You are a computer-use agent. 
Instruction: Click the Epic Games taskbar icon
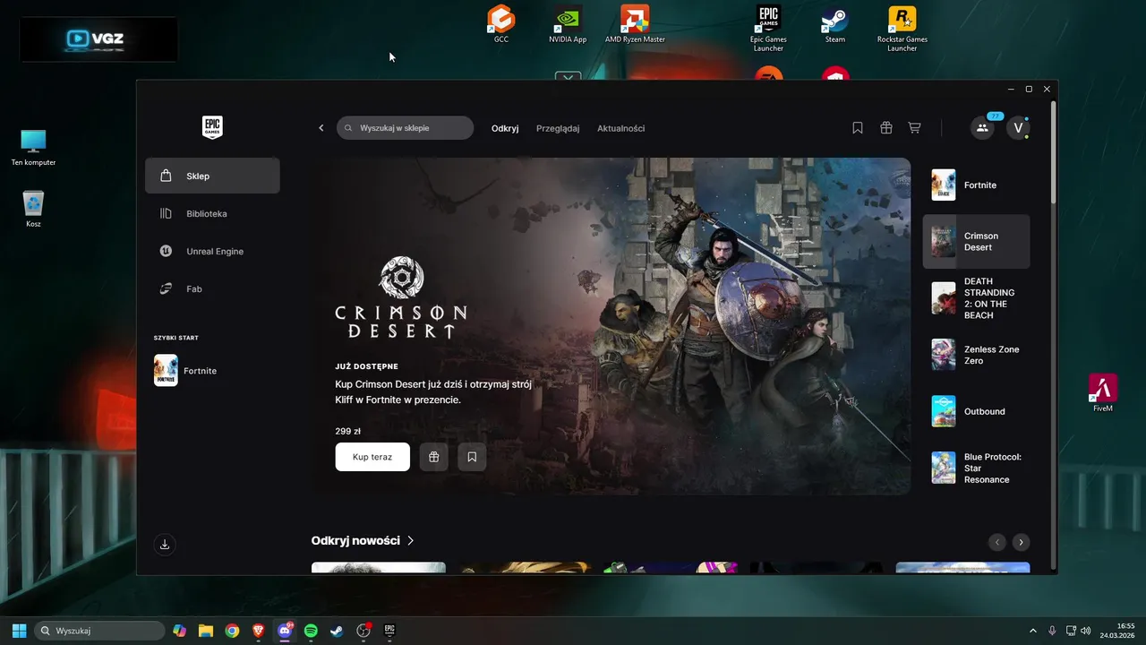[x=389, y=631]
